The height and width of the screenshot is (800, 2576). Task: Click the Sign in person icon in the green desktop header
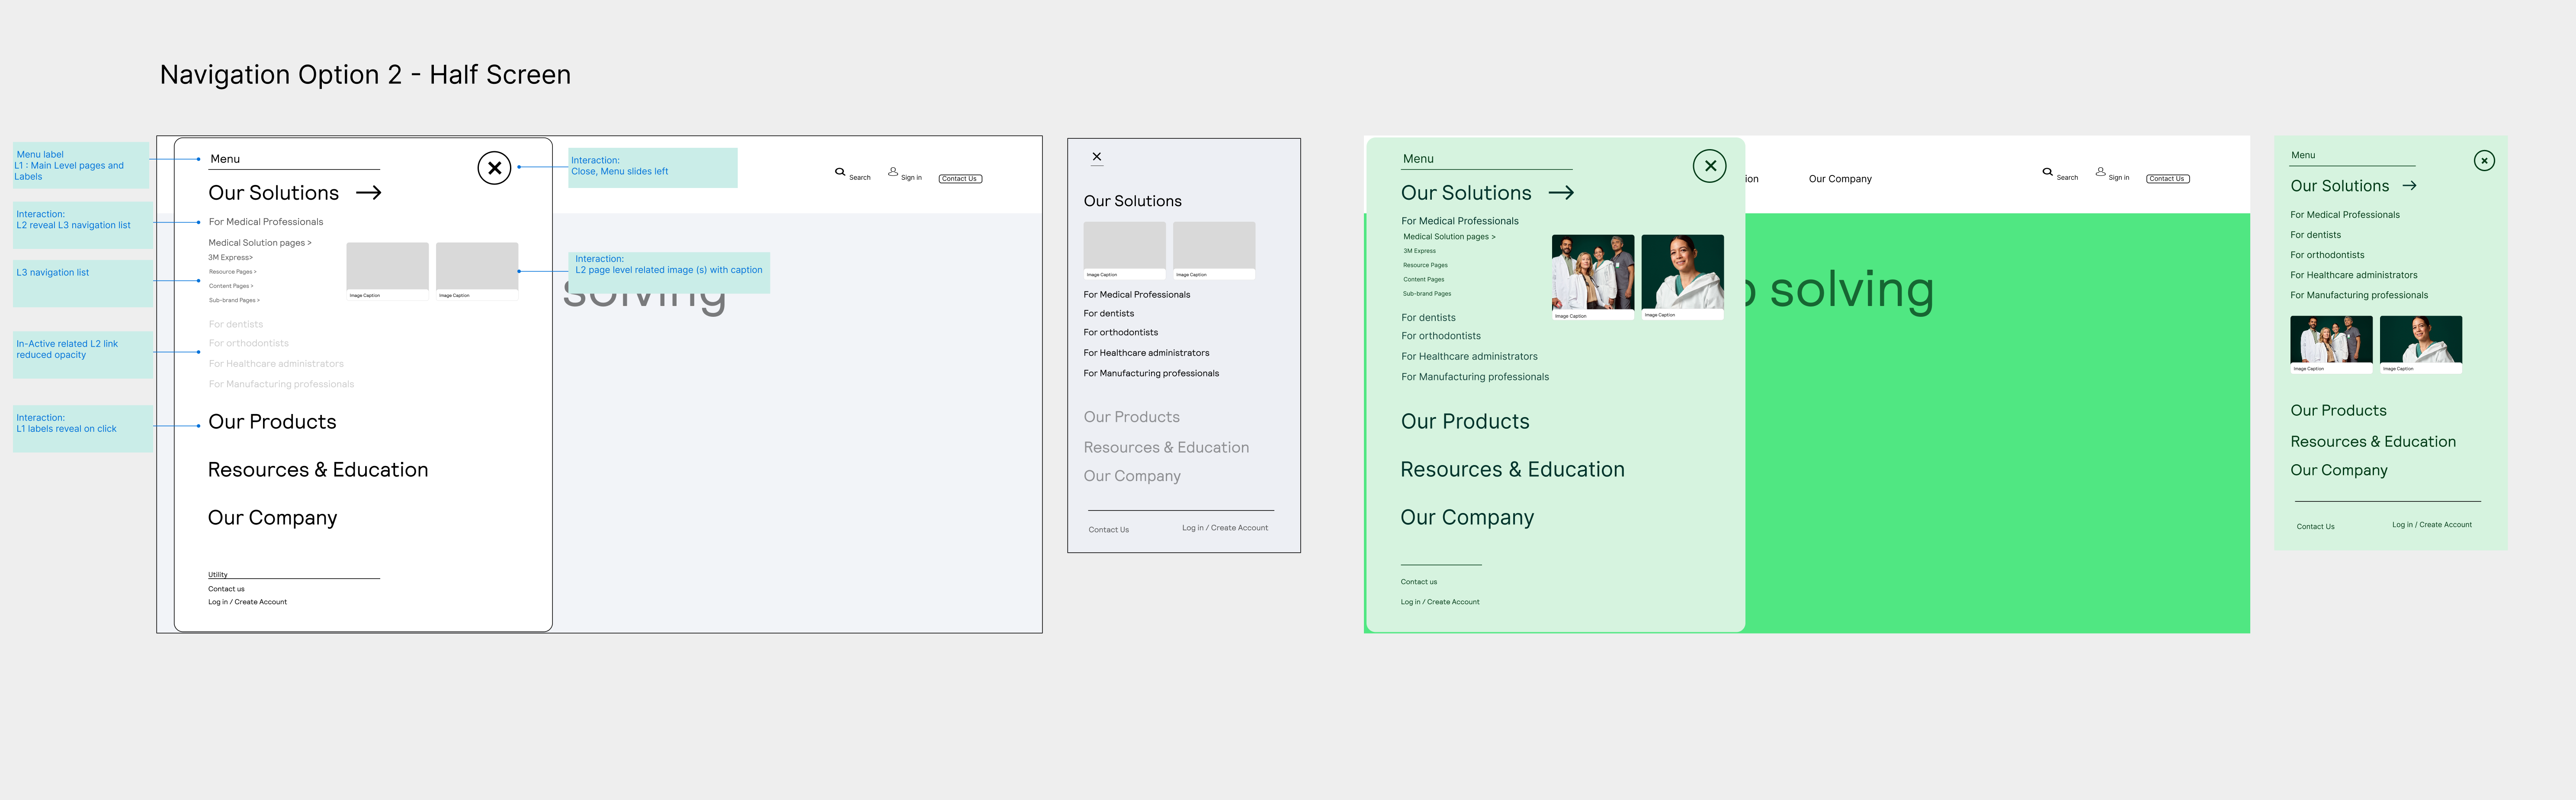(2100, 172)
